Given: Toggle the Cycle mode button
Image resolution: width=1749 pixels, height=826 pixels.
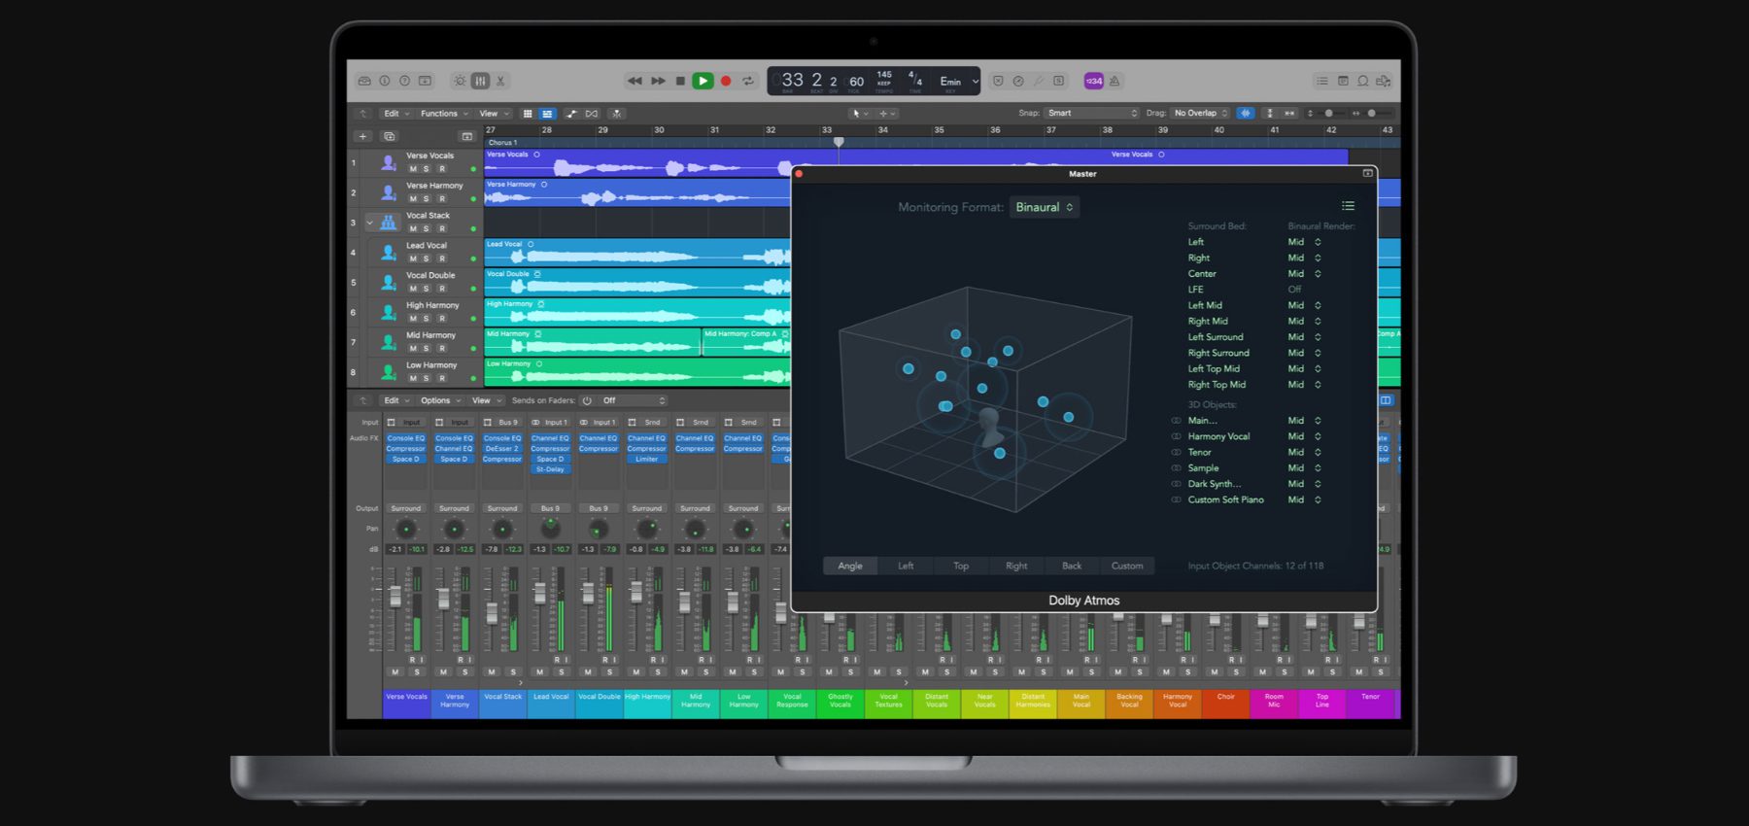Looking at the screenshot, I should click(748, 81).
